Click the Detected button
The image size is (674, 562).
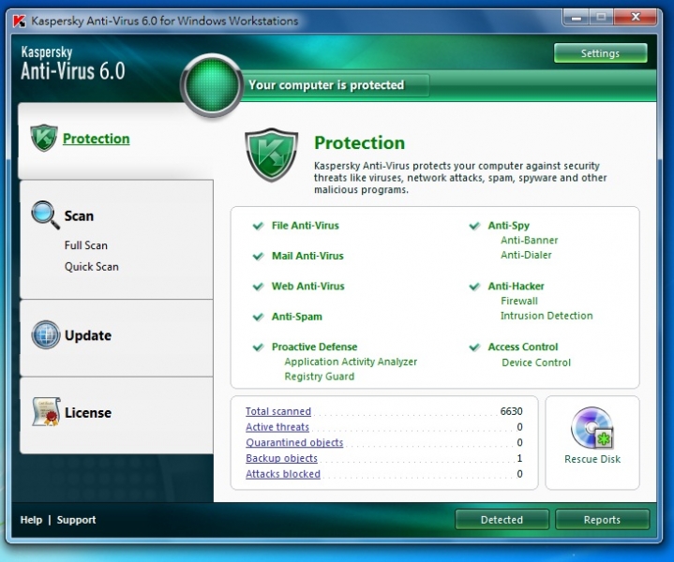point(502,520)
